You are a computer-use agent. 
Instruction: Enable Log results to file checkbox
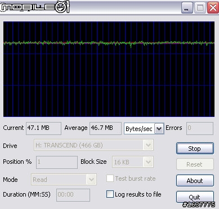(110, 194)
